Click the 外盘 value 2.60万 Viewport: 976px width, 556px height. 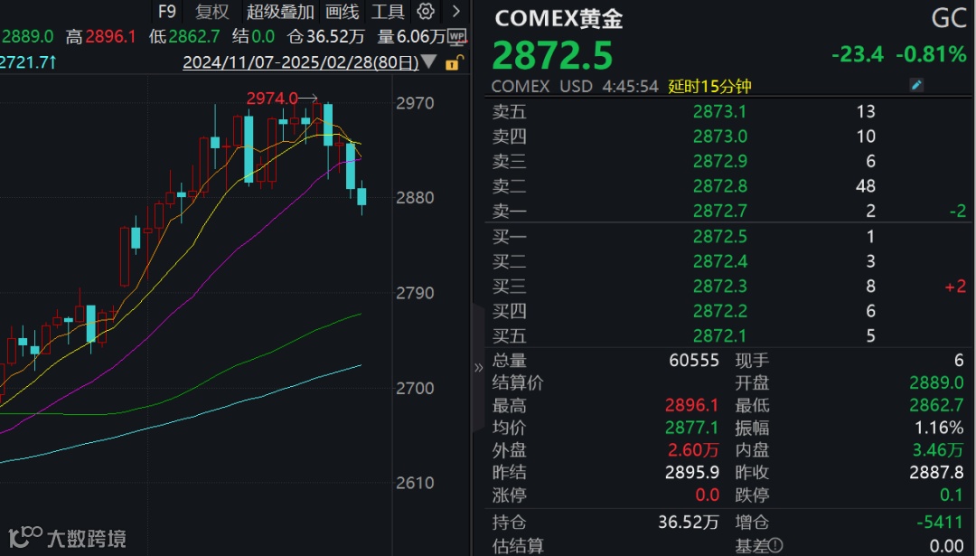click(x=693, y=450)
